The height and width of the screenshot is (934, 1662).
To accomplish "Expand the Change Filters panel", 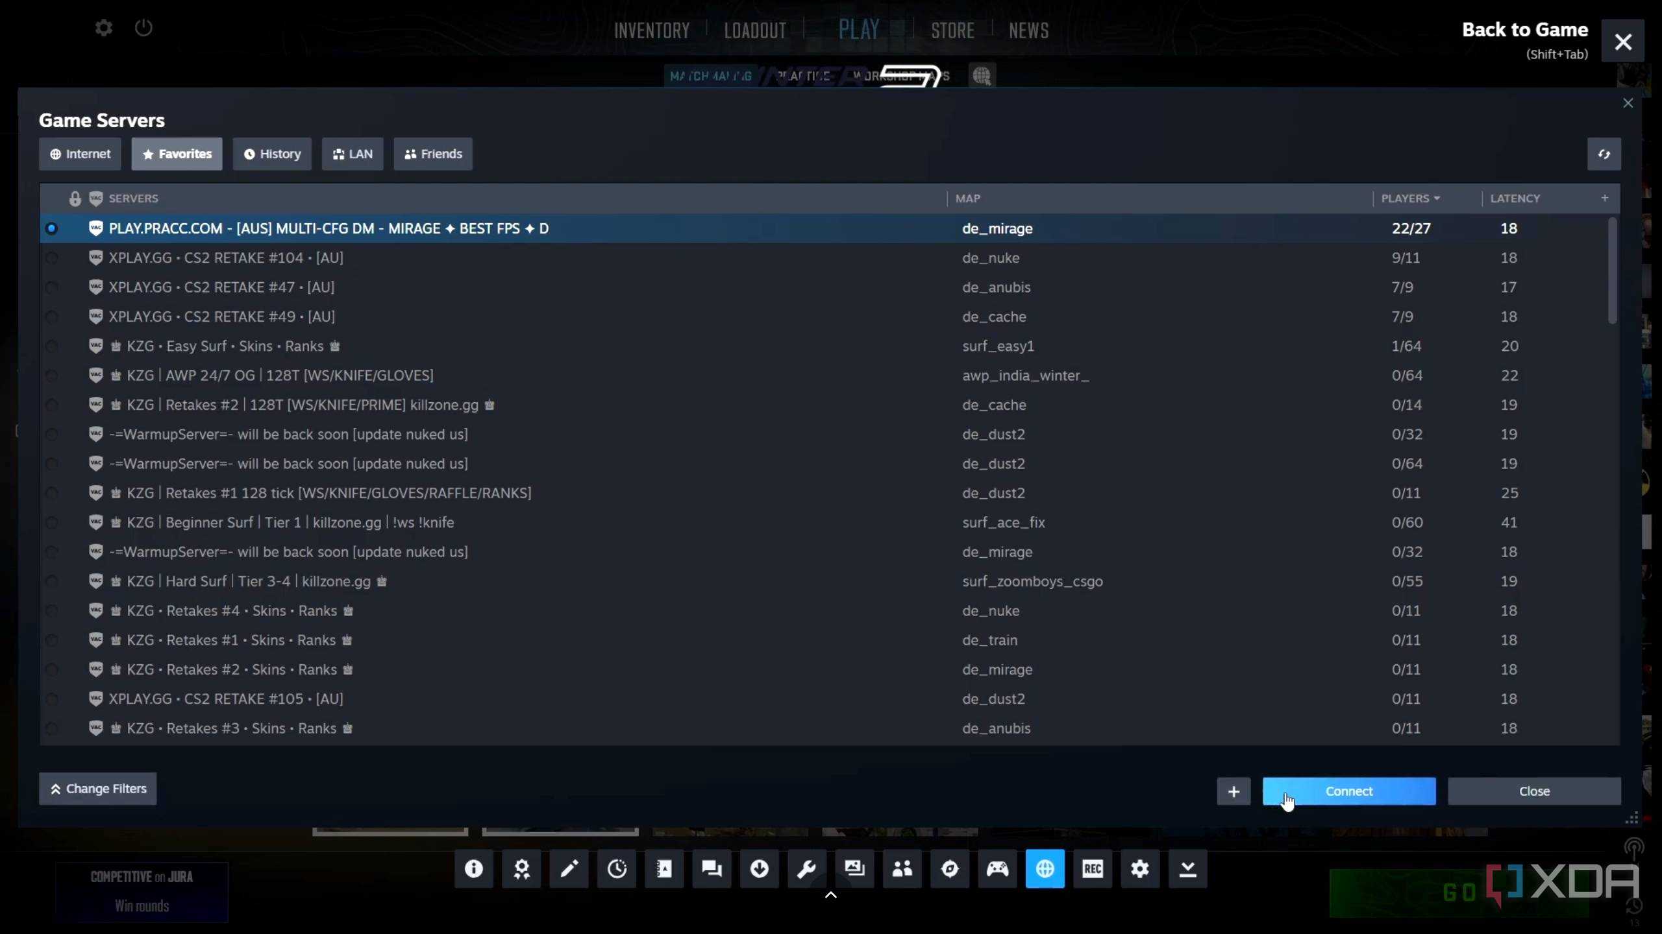I will tap(98, 789).
